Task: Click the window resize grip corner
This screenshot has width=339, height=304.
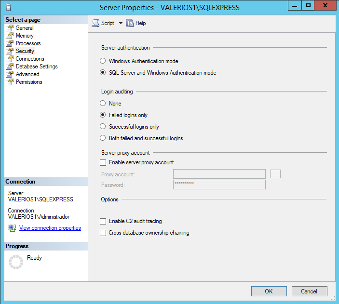Action: click(333, 298)
